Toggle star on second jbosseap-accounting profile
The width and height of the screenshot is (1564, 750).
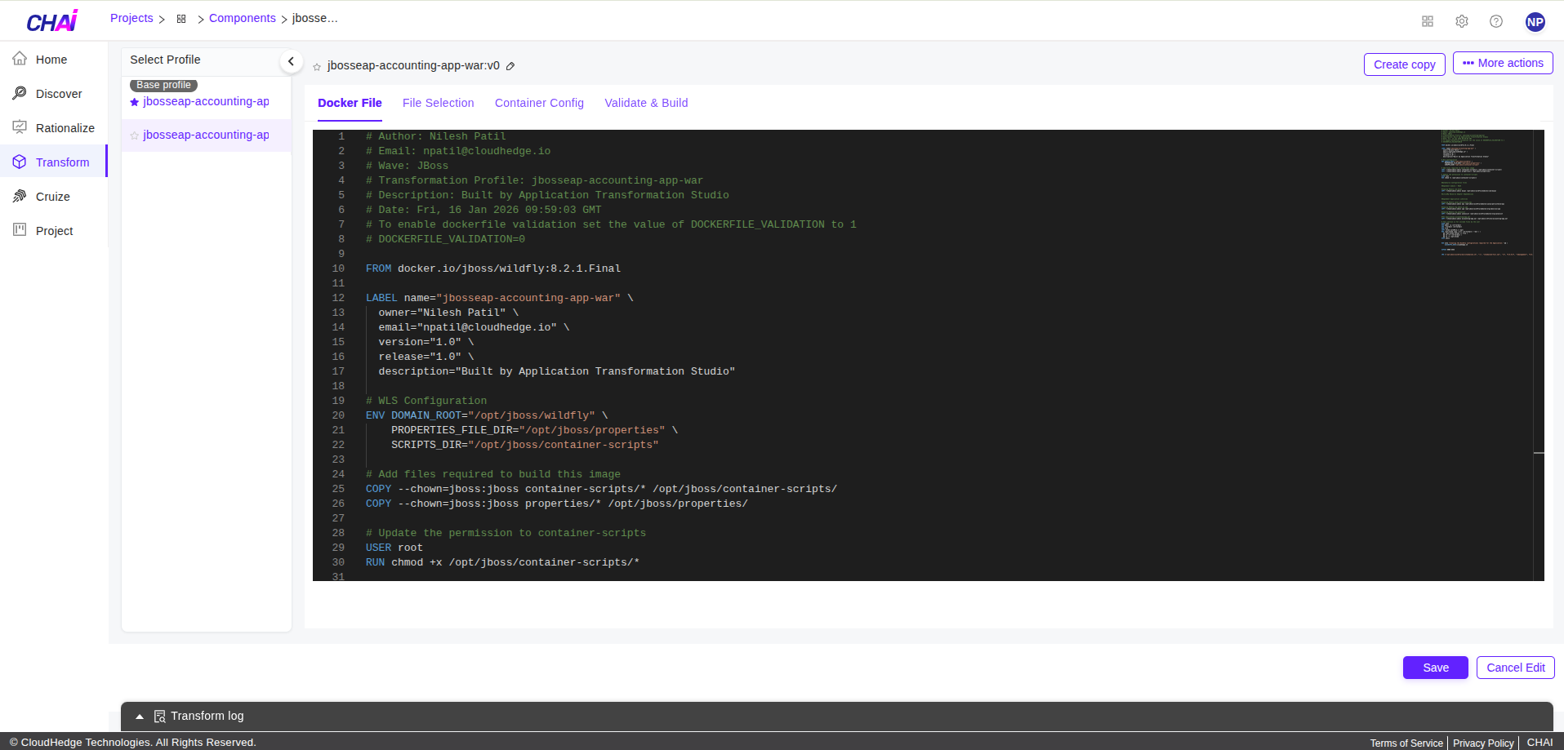(x=135, y=135)
